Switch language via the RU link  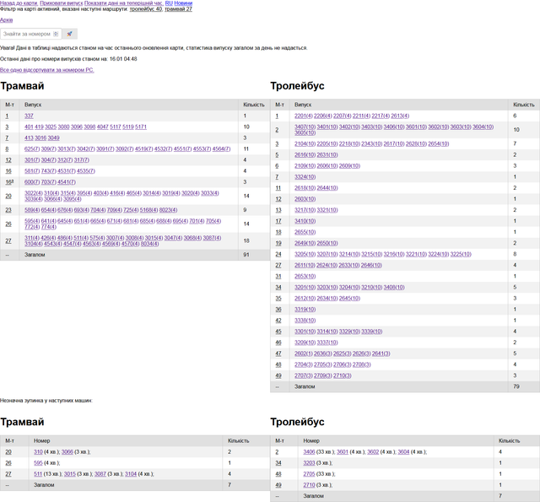[x=169, y=3]
